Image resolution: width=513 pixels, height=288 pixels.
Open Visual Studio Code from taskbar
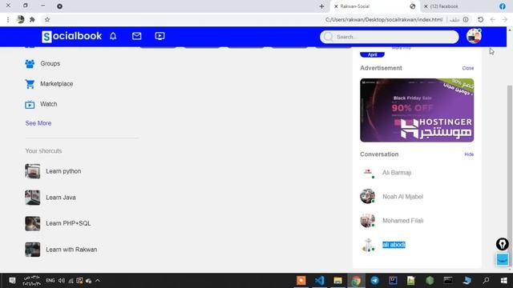319,281
